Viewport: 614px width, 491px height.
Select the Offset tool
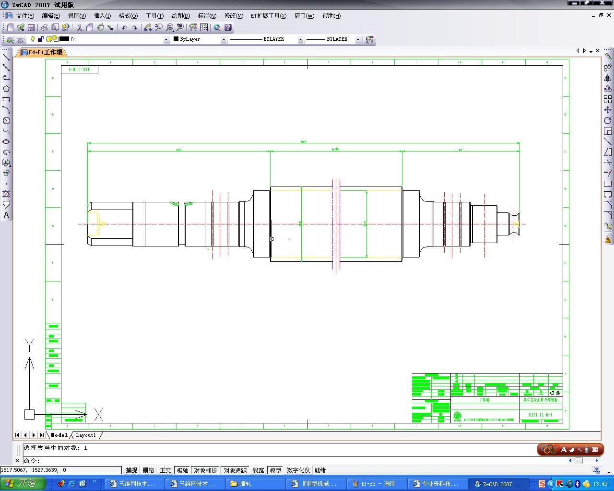click(608, 89)
